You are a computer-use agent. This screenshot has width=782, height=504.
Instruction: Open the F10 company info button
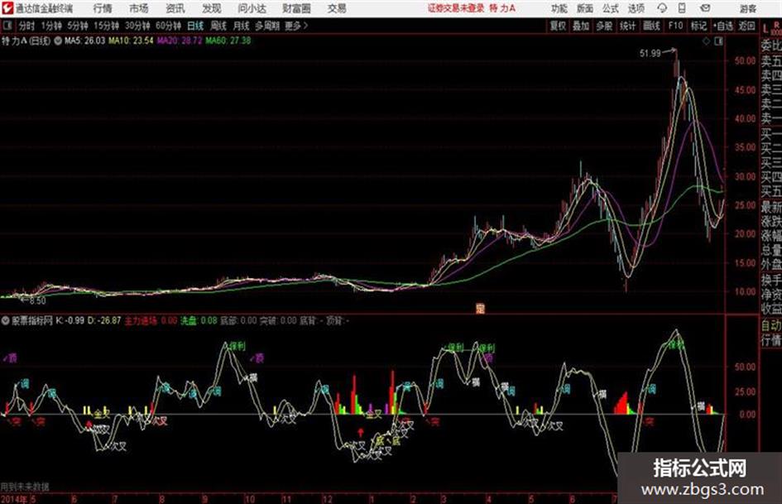pos(675,26)
